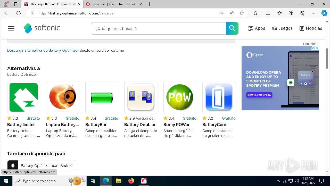The width and height of the screenshot is (330, 186).
Task: Open the BatteryBar green battery icon
Action: [102, 97]
